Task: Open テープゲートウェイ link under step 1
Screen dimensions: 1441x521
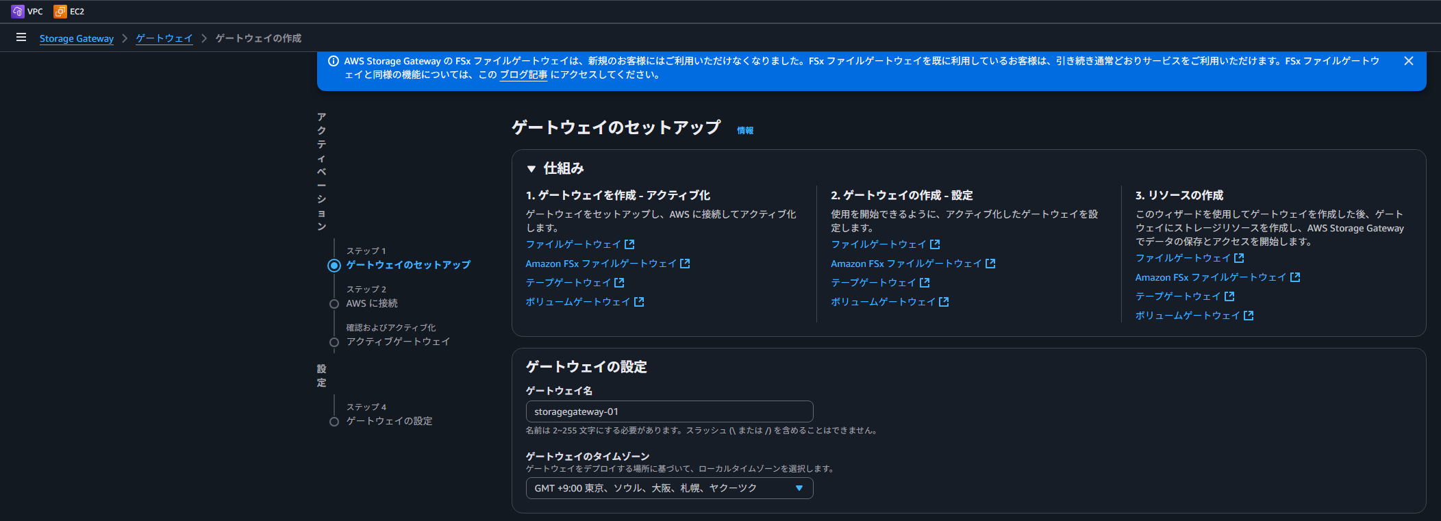Action: [568, 283]
